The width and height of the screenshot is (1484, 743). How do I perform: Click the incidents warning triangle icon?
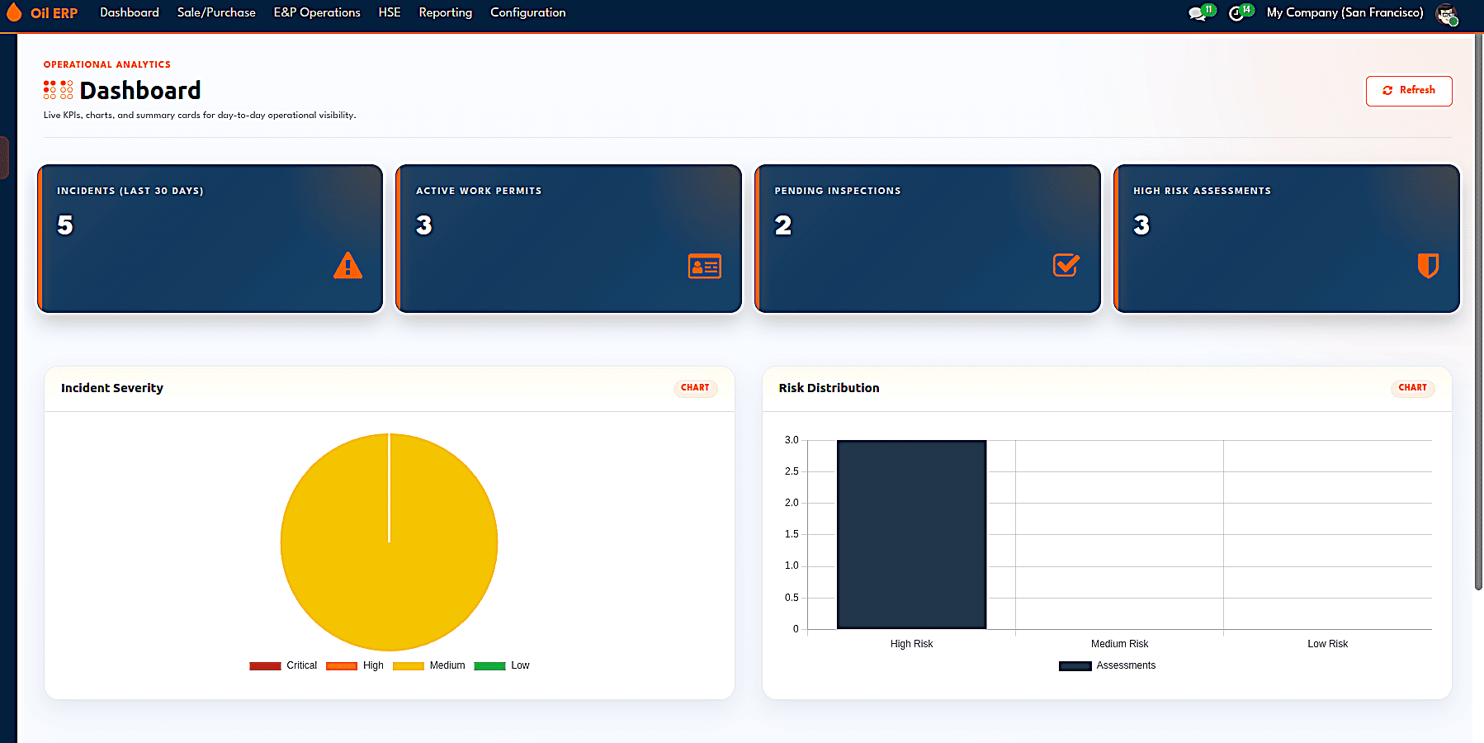pyautogui.click(x=348, y=265)
